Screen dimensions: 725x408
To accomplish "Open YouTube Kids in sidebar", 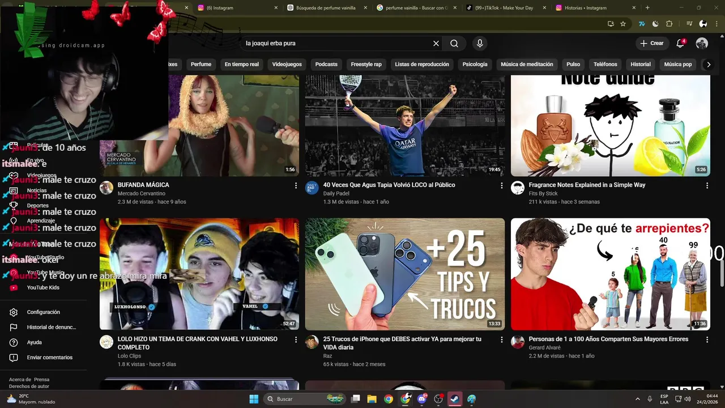I will [43, 287].
